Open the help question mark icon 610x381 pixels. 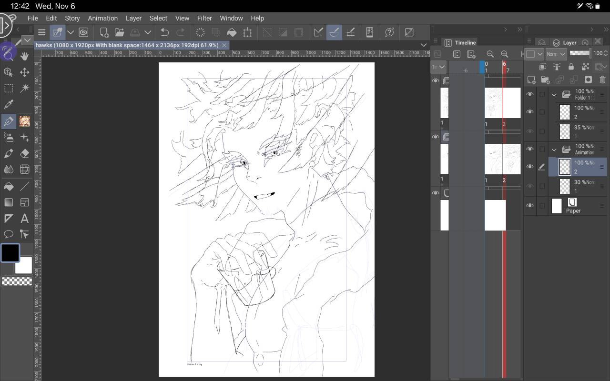tap(389, 32)
